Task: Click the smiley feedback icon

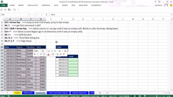Action: pyautogui.click(x=171, y=5)
